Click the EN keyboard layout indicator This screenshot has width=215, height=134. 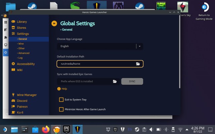130,129
